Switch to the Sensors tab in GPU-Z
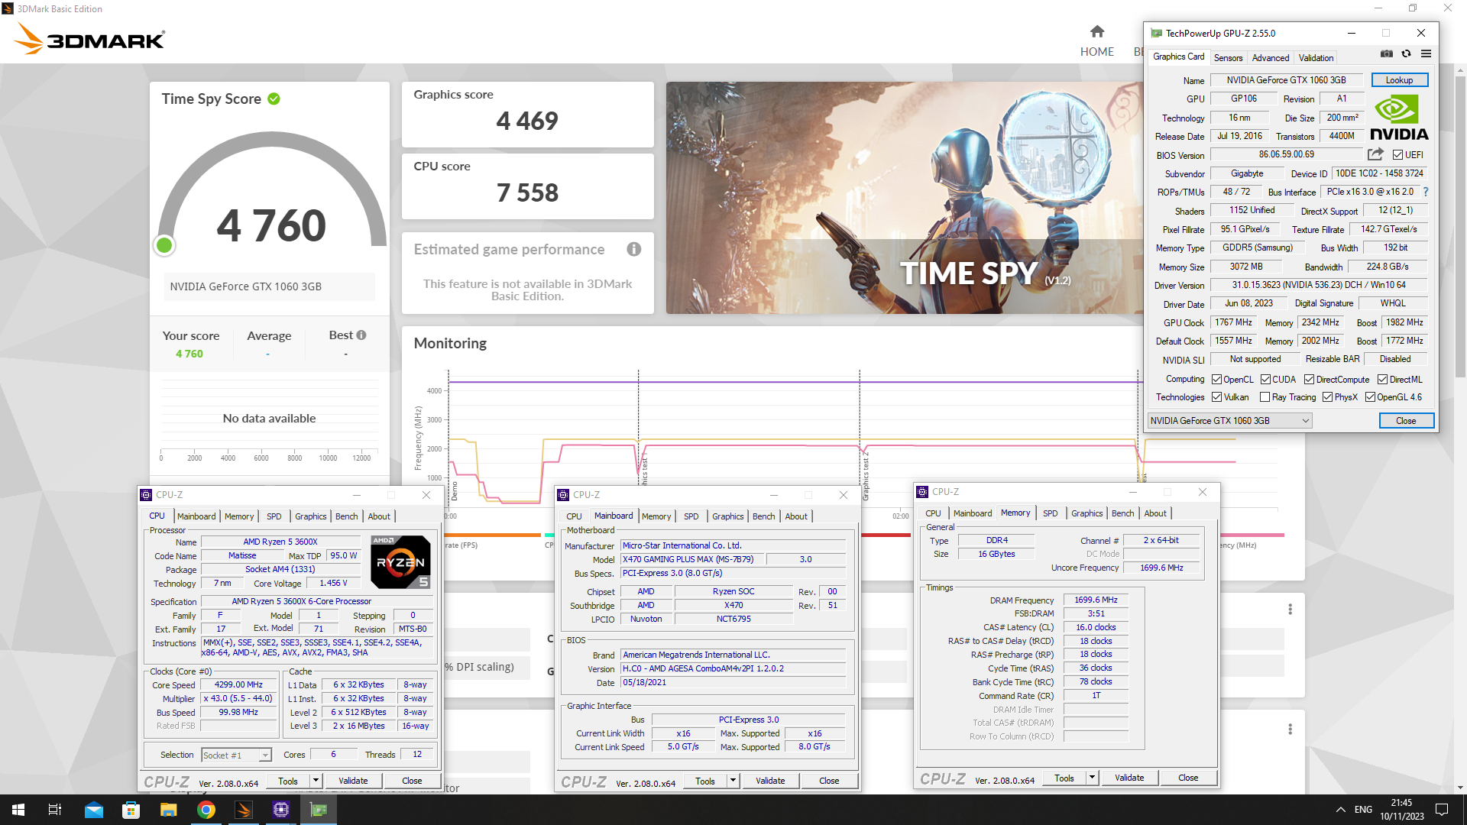The image size is (1467, 825). pos(1228,58)
